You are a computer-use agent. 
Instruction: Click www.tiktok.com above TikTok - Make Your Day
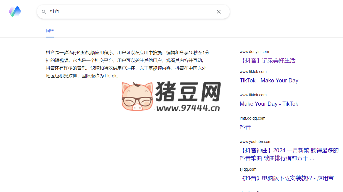click(253, 72)
